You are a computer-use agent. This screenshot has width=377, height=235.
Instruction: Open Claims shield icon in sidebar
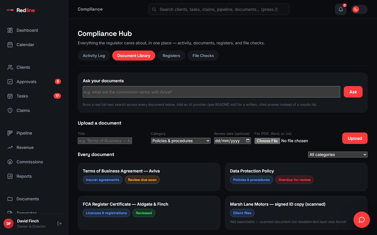(10, 110)
